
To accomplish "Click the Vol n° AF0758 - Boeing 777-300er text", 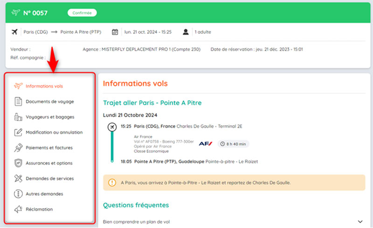I will tap(164, 142).
